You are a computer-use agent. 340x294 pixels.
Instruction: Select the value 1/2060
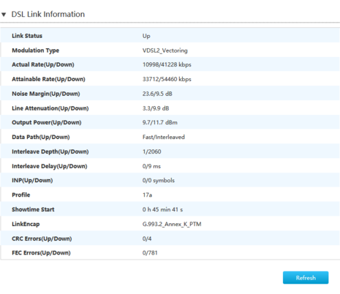click(x=151, y=151)
